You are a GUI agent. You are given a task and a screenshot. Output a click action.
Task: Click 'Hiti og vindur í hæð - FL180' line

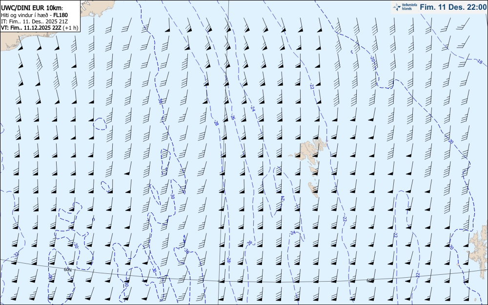(35, 15)
